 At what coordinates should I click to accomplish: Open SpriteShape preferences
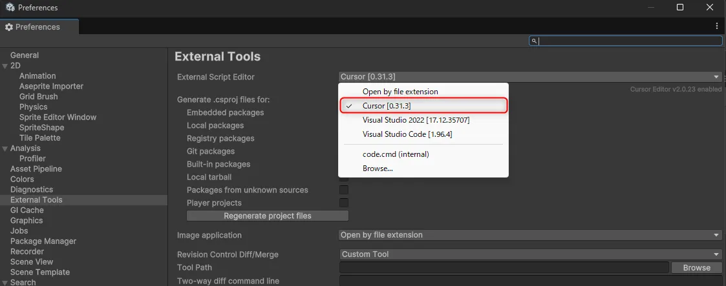[x=41, y=128]
